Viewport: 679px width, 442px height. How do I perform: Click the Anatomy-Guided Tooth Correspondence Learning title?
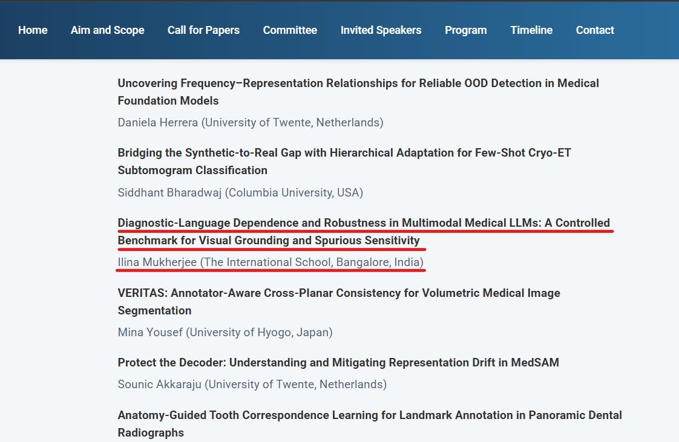click(x=370, y=424)
